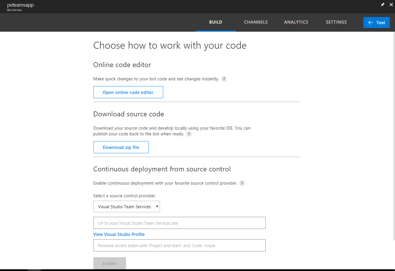Click the 'Download source code' heading
The height and width of the screenshot is (271, 395).
[x=129, y=114]
